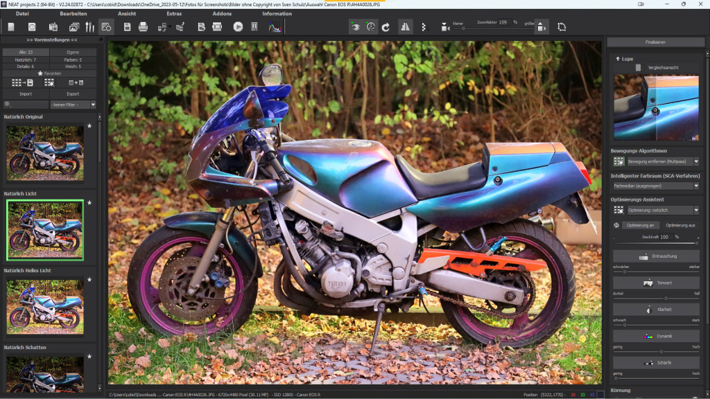Click the Finalisieren button
The width and height of the screenshot is (710, 399).
pyautogui.click(x=655, y=42)
